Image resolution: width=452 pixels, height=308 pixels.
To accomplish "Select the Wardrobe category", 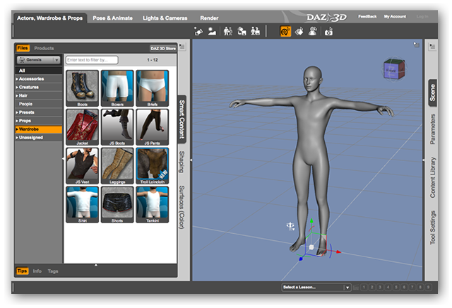I will [x=38, y=129].
